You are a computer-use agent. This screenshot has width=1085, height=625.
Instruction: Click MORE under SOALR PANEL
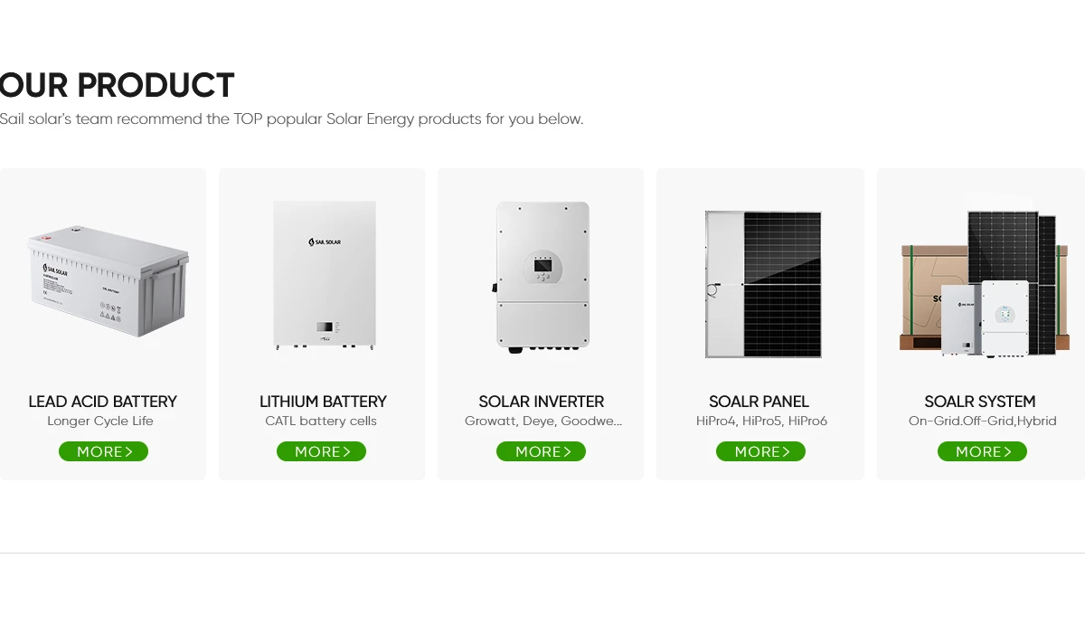tap(760, 451)
